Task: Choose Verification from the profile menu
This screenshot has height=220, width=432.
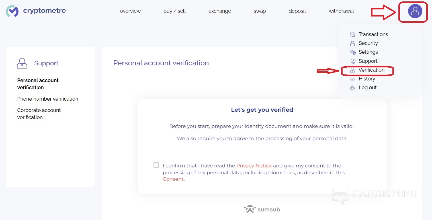Action: click(371, 70)
